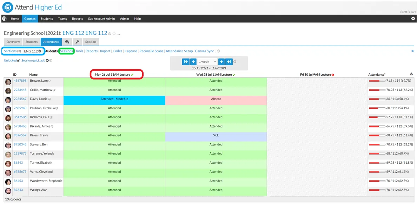Screen dimensions: 417x204
Task: Go to the previous week
Action: pyautogui.click(x=193, y=62)
